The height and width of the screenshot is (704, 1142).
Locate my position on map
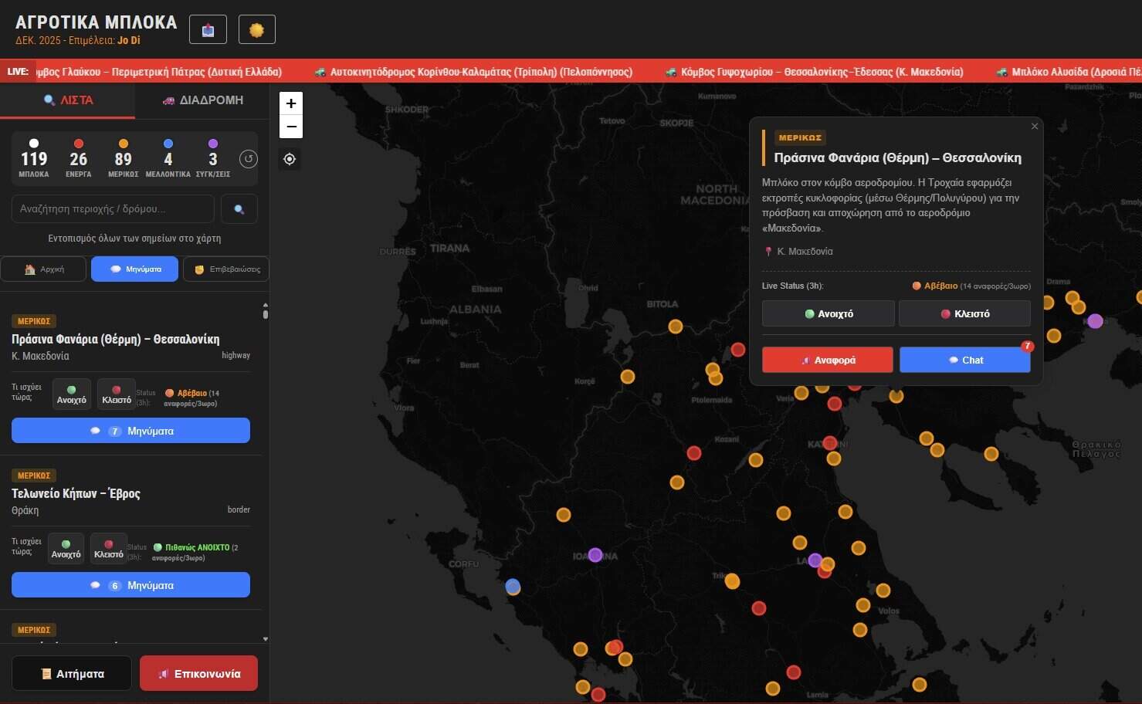click(x=290, y=159)
